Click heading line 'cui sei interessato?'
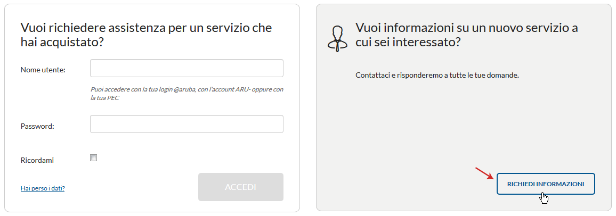This screenshot has width=616, height=216. tap(408, 43)
